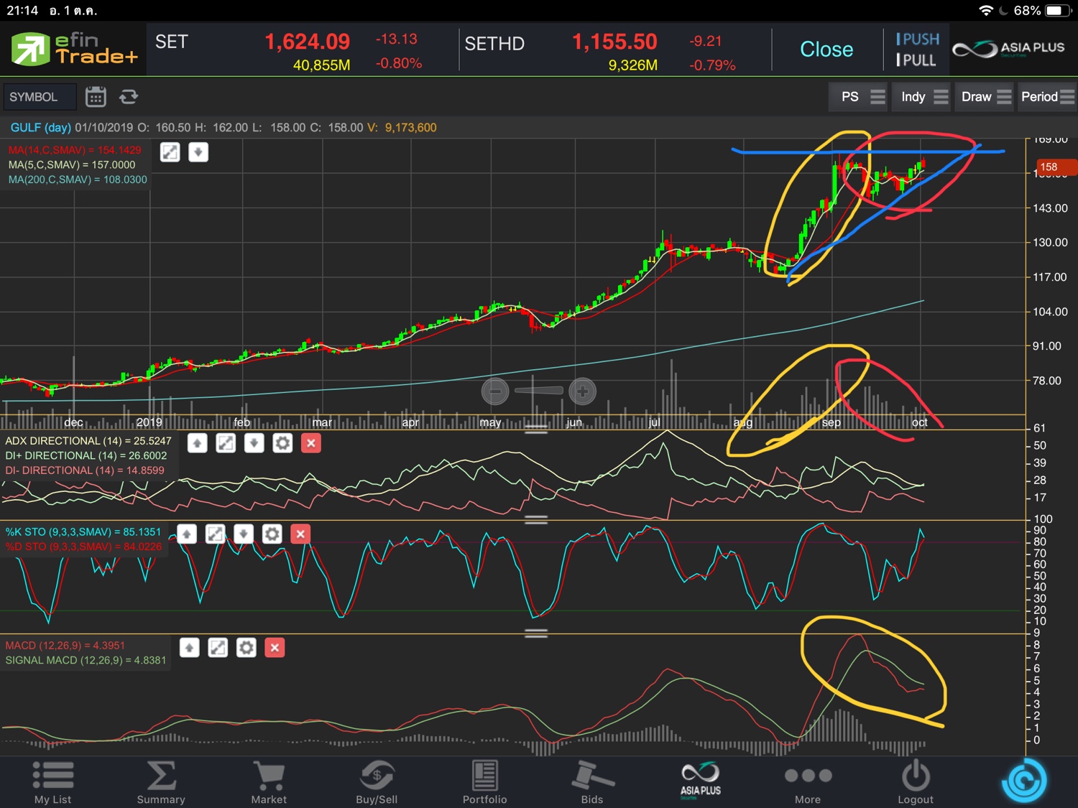Tap the SET index quote
This screenshot has height=808, width=1078.
coord(288,51)
